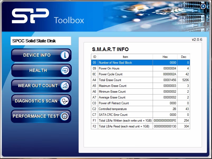
Task: Select the Average Erase Count row
Action: tap(141, 97)
